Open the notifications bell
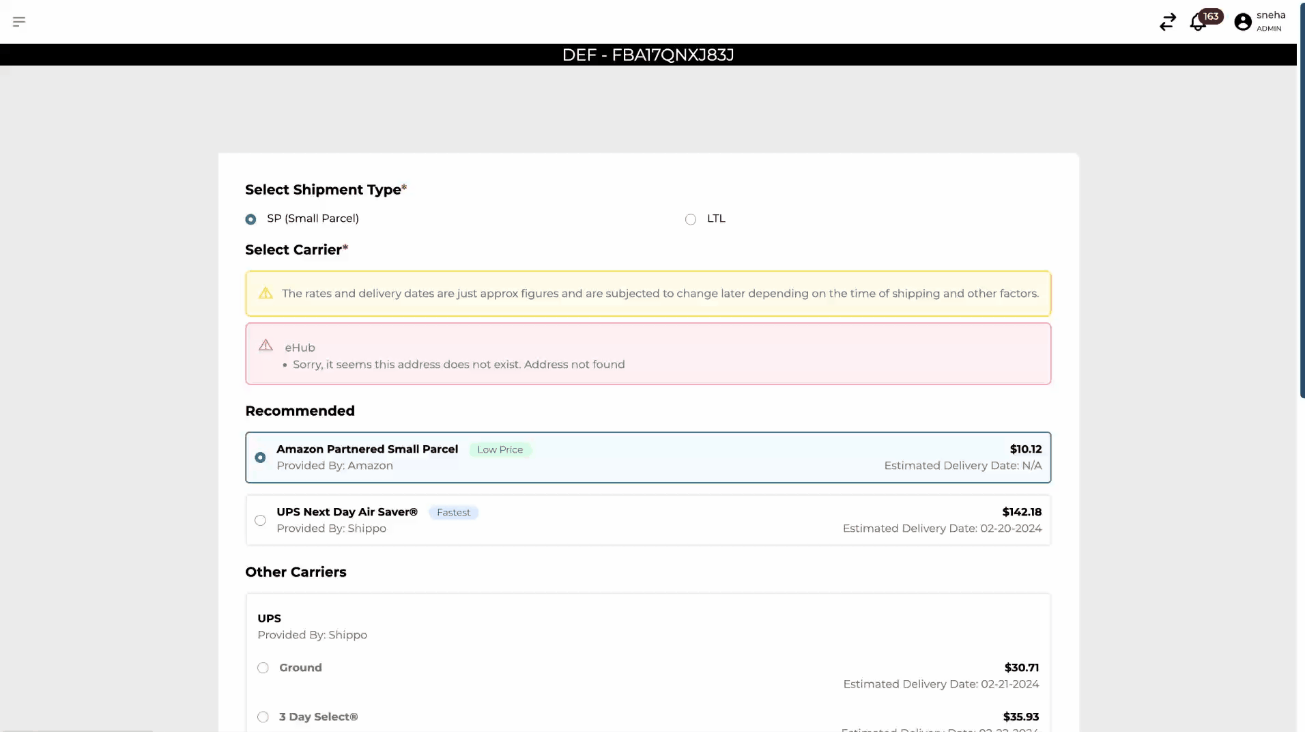The image size is (1305, 732). (1197, 23)
